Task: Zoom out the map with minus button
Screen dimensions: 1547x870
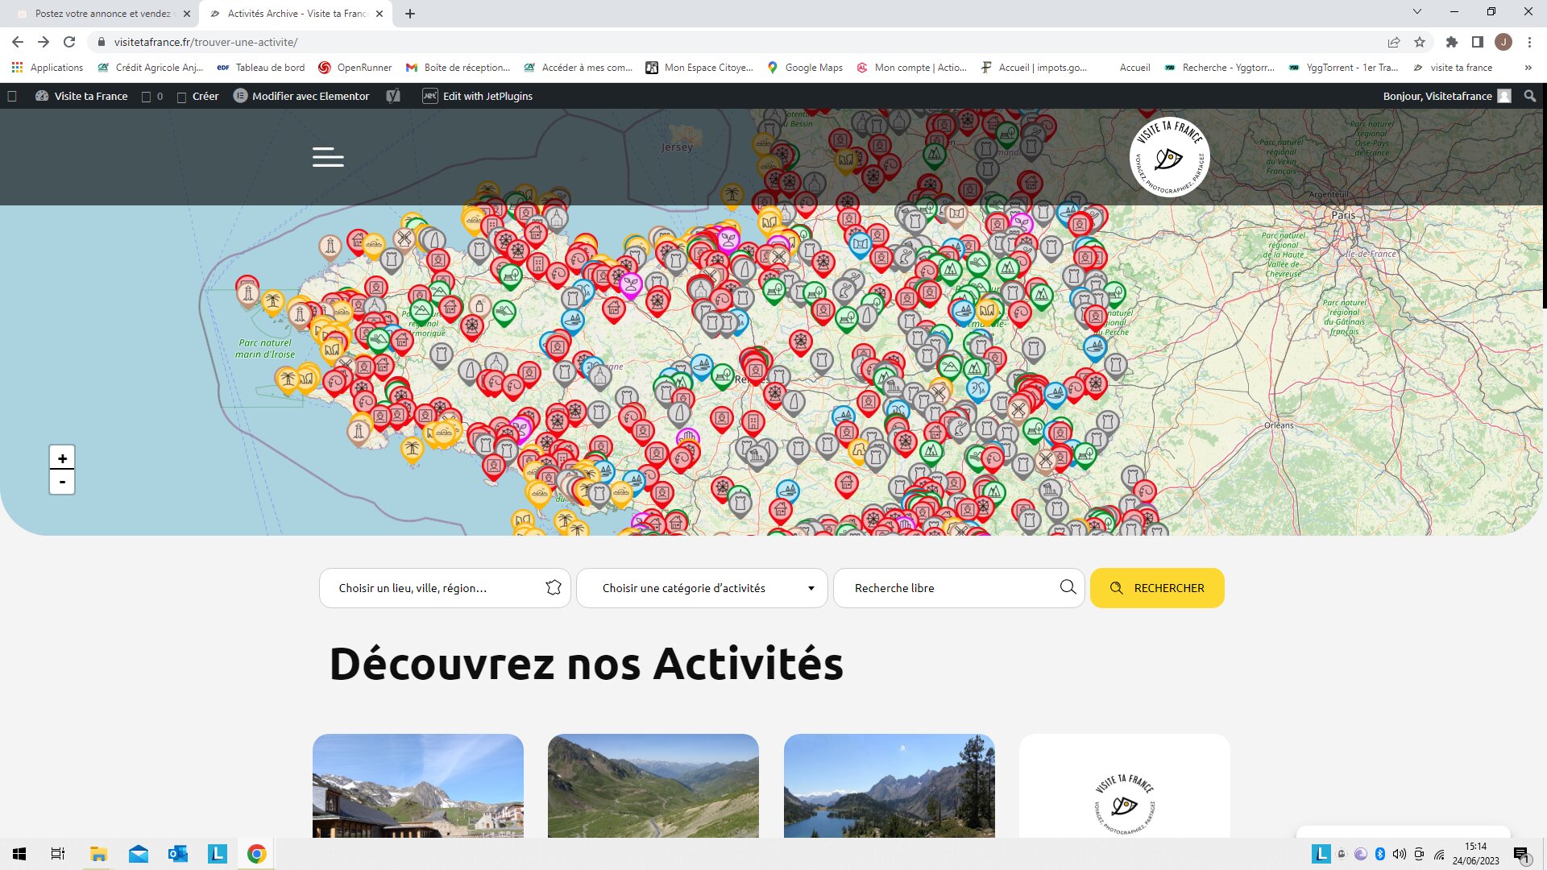Action: [x=62, y=482]
